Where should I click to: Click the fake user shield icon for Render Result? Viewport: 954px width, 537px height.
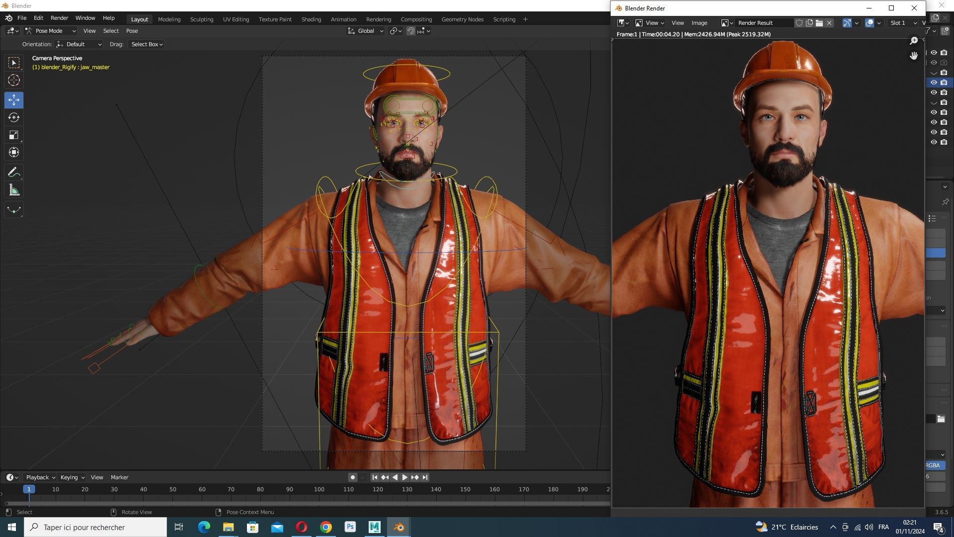799,23
